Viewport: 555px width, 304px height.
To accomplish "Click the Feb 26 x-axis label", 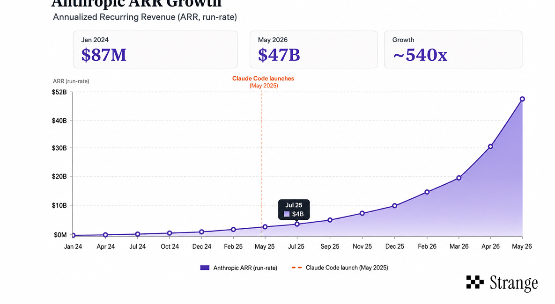I will [x=427, y=246].
